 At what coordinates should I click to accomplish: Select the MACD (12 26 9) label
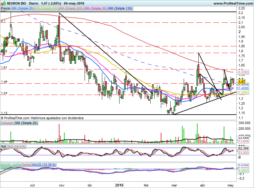[44, 165]
